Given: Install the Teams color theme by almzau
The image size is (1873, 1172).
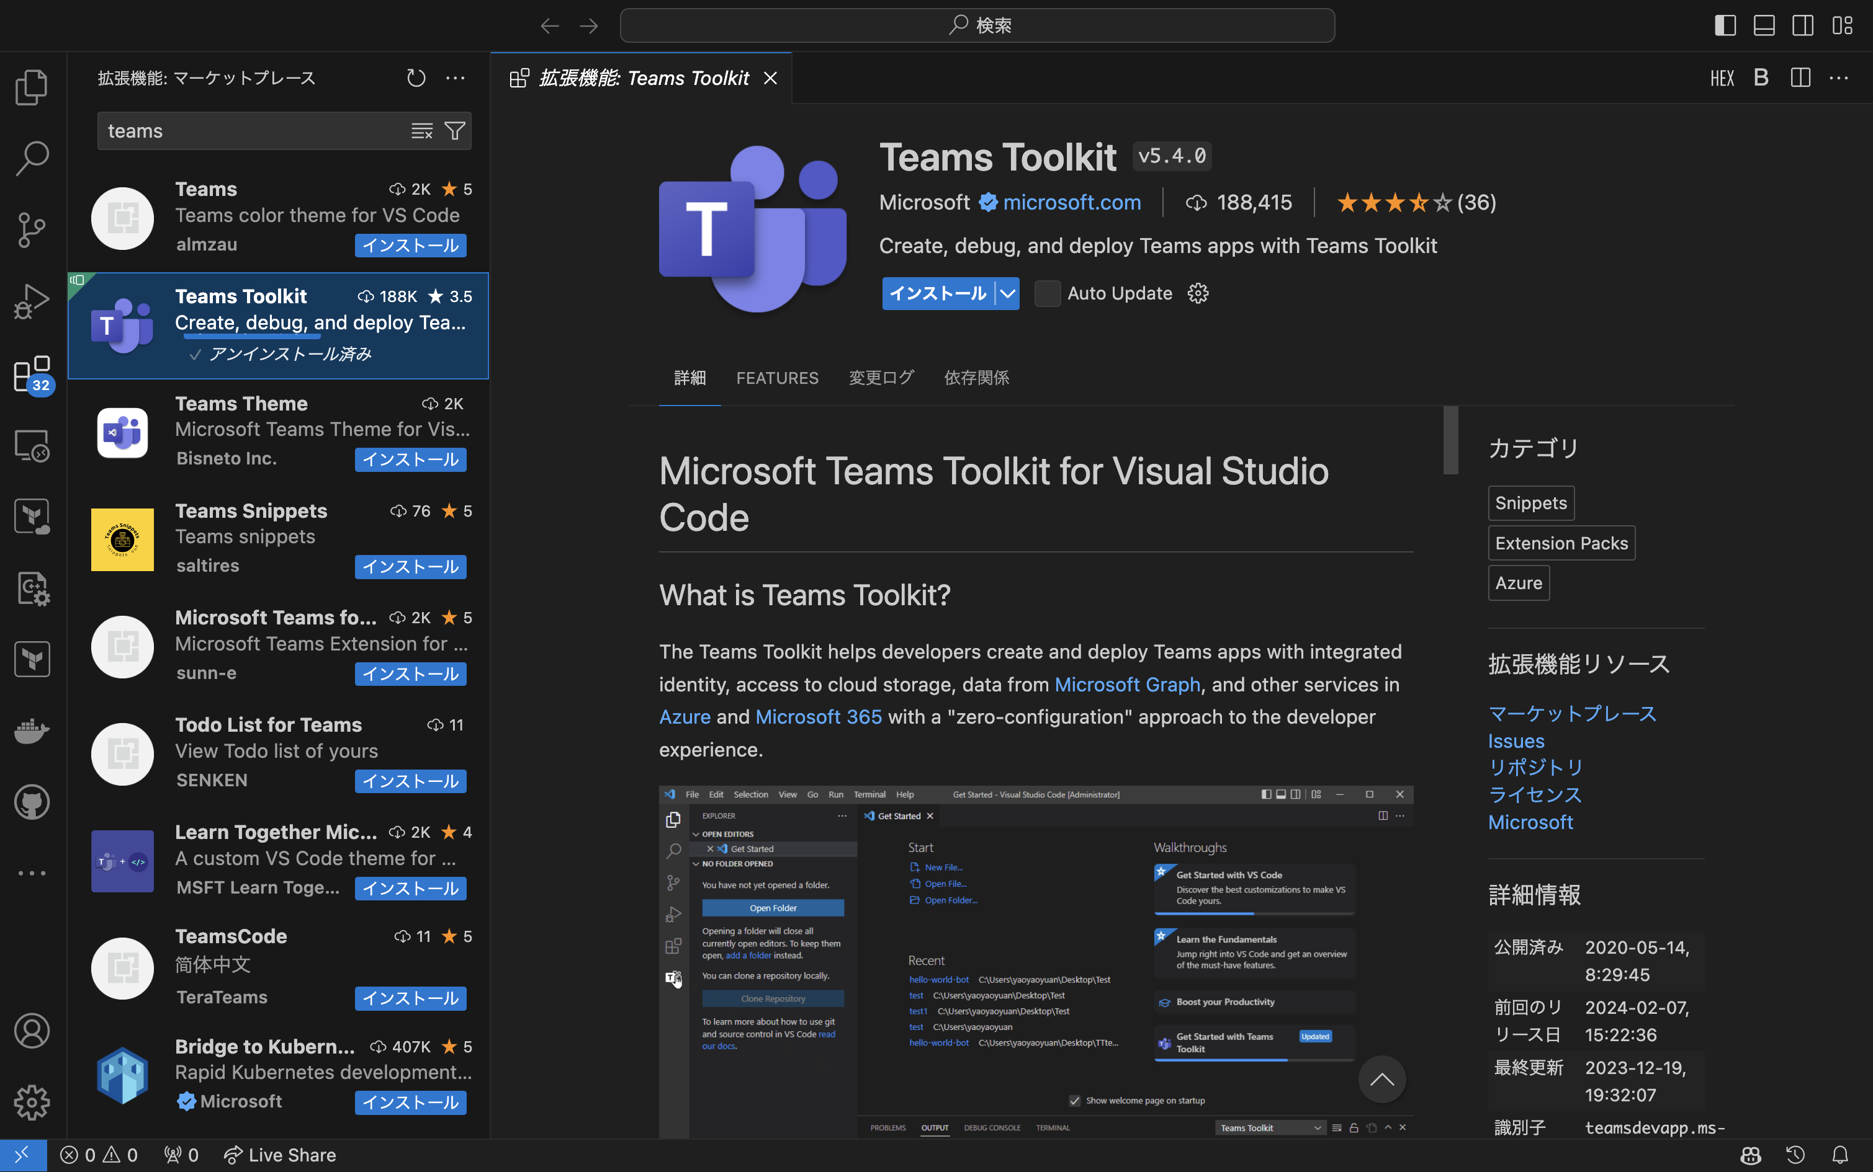Looking at the screenshot, I should click(x=410, y=245).
